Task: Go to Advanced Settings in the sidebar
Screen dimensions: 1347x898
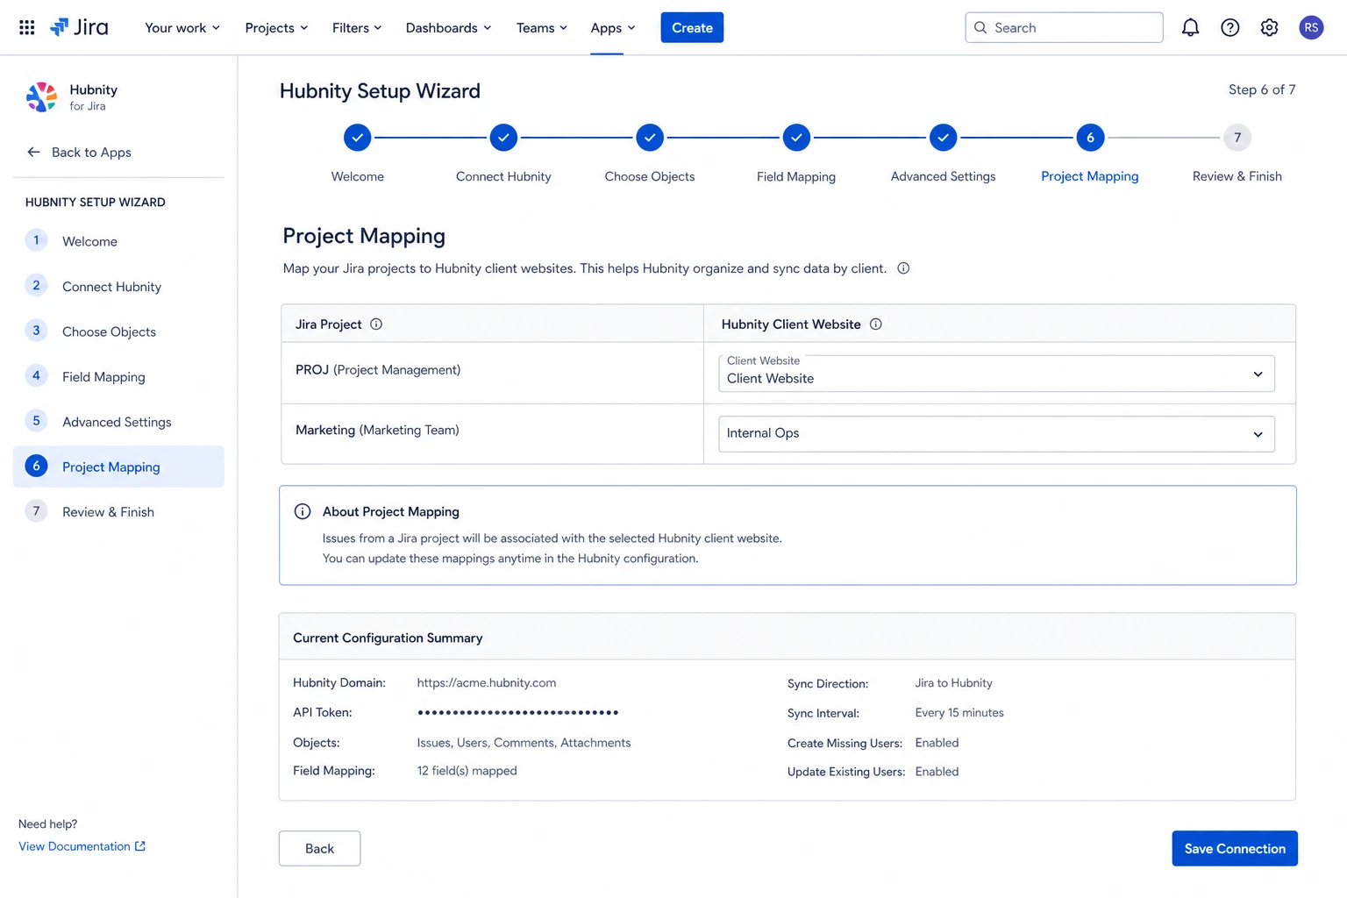Action: [x=118, y=422]
